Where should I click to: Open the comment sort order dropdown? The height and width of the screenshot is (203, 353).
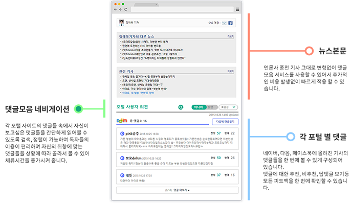tap(228, 107)
